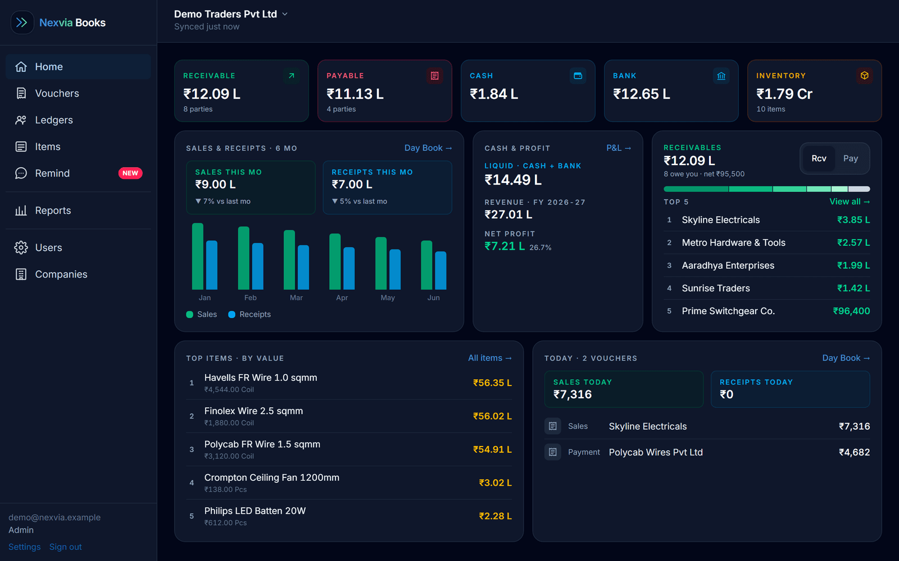Screen dimensions: 899x561
Task: Select Philips LED Batten 20W item
Action: [x=349, y=516]
